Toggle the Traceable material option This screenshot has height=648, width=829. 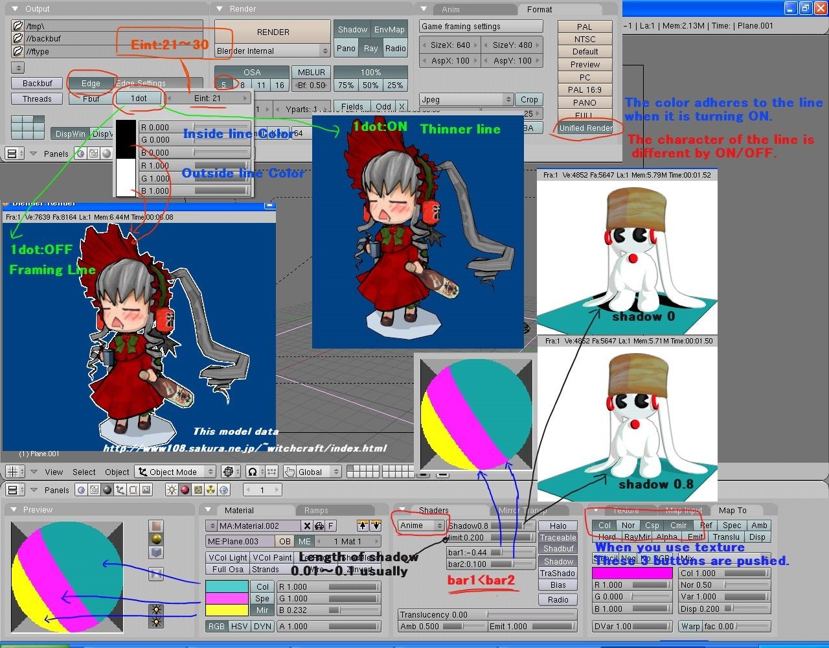point(558,538)
